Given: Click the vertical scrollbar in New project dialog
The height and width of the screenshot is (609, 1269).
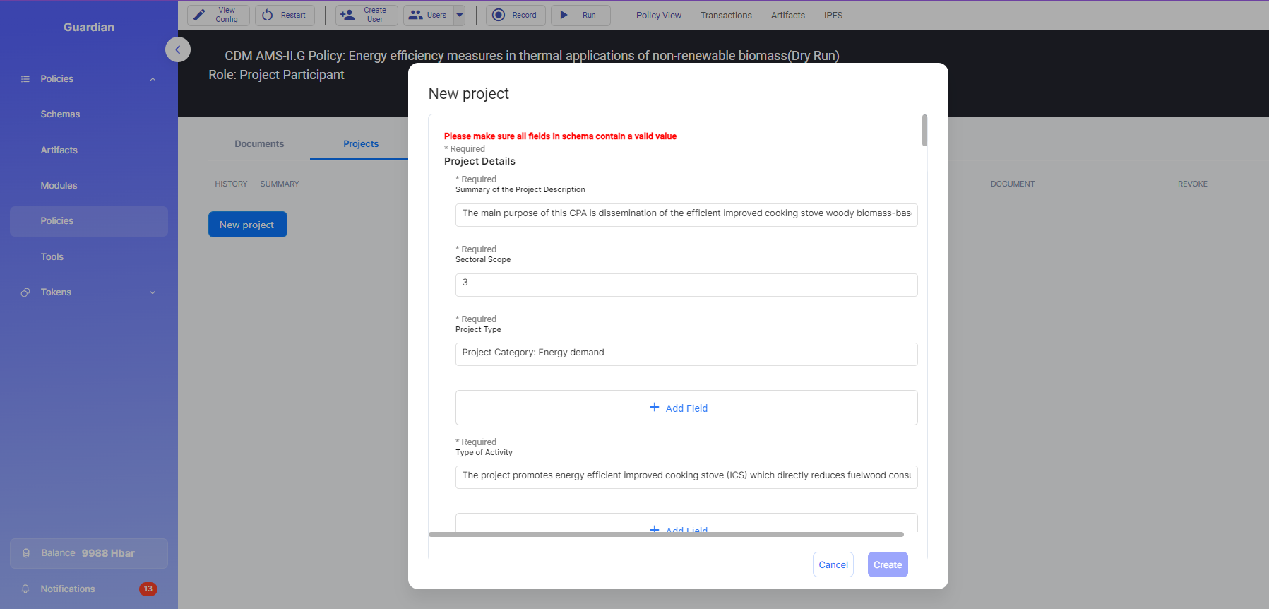Looking at the screenshot, I should [924, 131].
